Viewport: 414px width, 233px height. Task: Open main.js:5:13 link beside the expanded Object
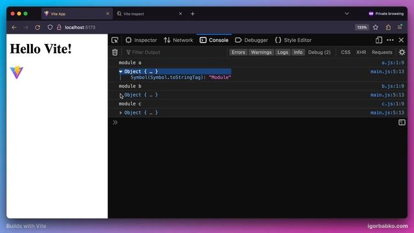[x=387, y=72]
